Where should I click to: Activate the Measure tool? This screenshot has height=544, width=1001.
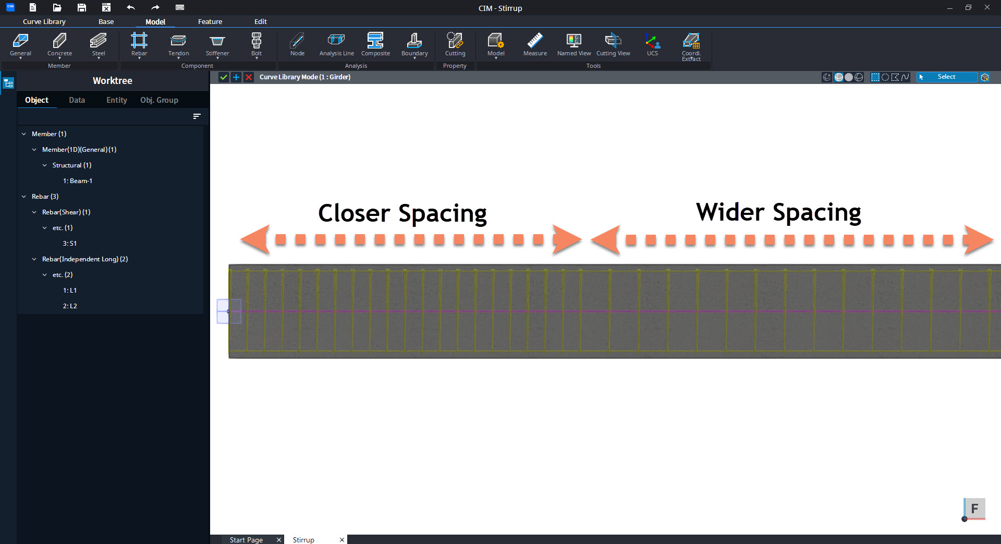tap(535, 45)
